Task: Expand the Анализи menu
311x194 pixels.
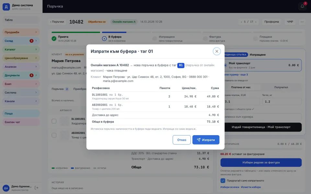Action: tap(21, 67)
